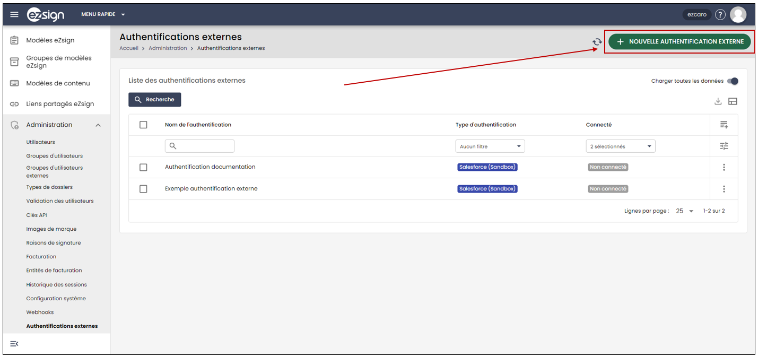Open the Type d'authentification filter dropdown

click(x=490, y=146)
